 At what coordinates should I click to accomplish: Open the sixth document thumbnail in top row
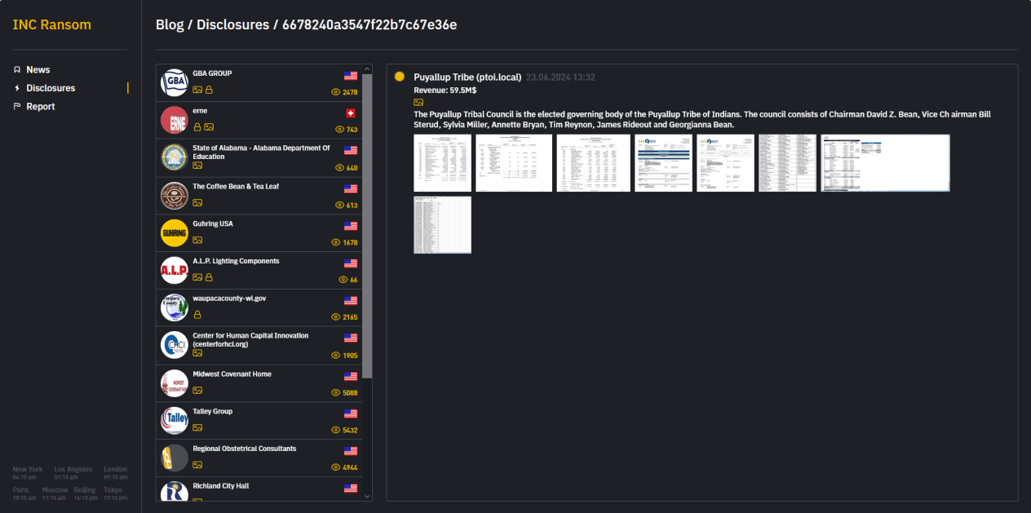click(788, 163)
